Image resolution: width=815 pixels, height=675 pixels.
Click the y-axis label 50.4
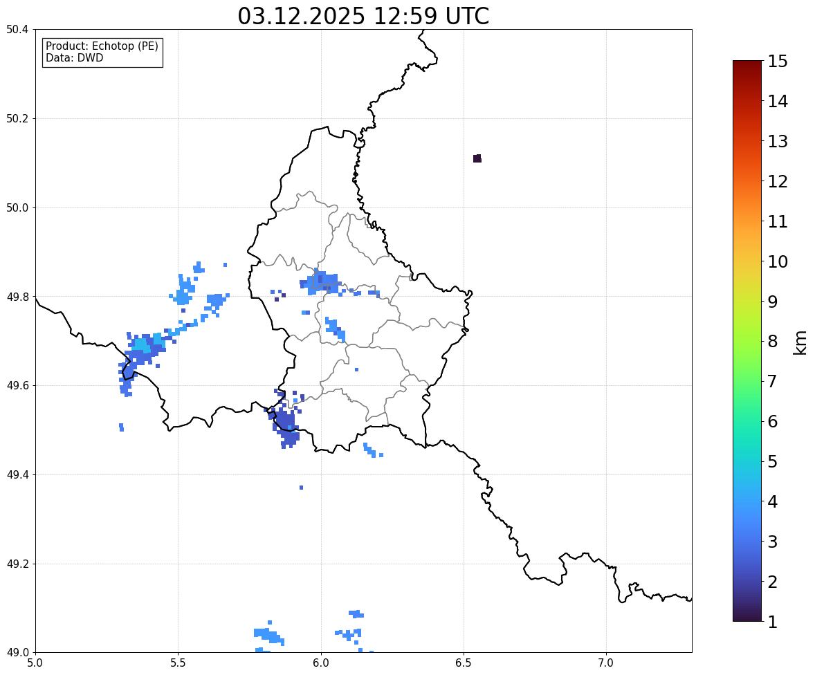pyautogui.click(x=17, y=30)
